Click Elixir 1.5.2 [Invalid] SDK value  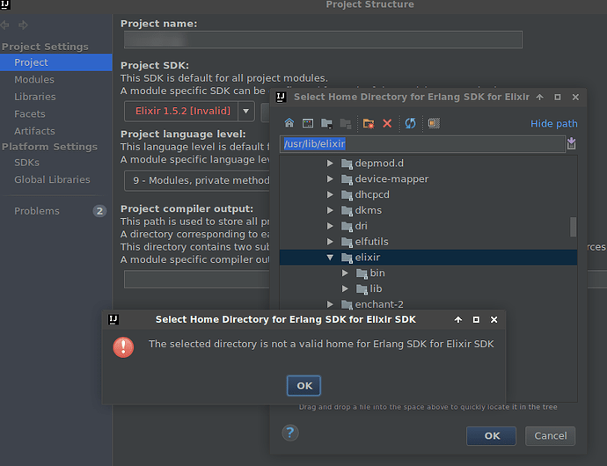pos(182,111)
